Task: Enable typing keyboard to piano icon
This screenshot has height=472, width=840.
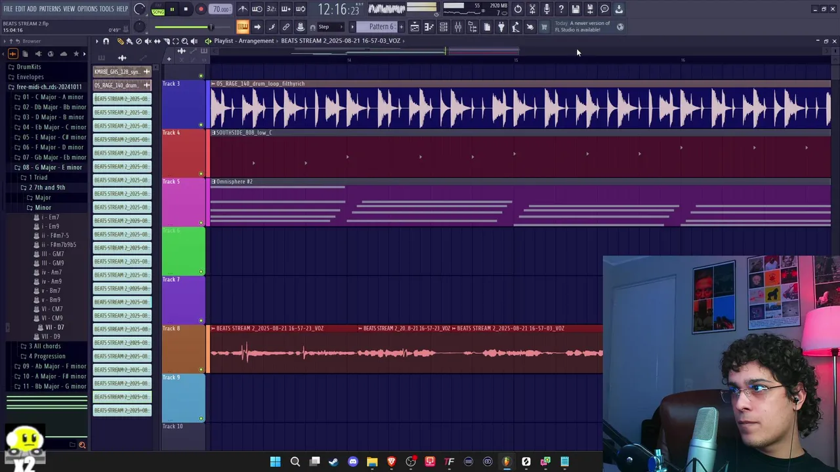Action: point(242,27)
